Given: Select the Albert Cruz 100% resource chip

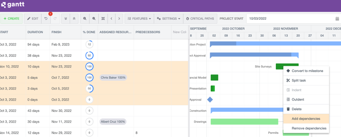Looking at the screenshot, I should [113, 122].
